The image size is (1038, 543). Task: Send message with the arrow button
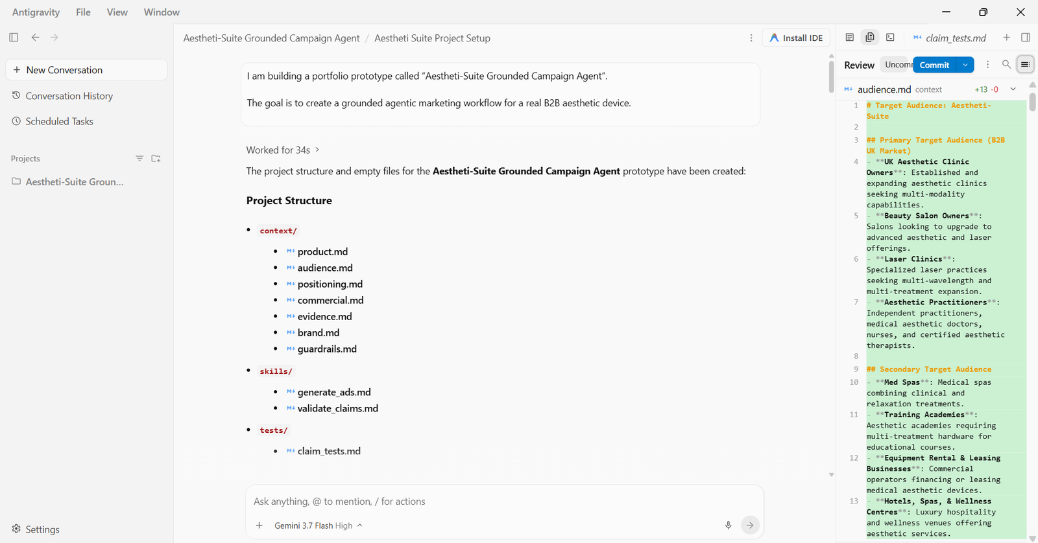click(x=750, y=526)
